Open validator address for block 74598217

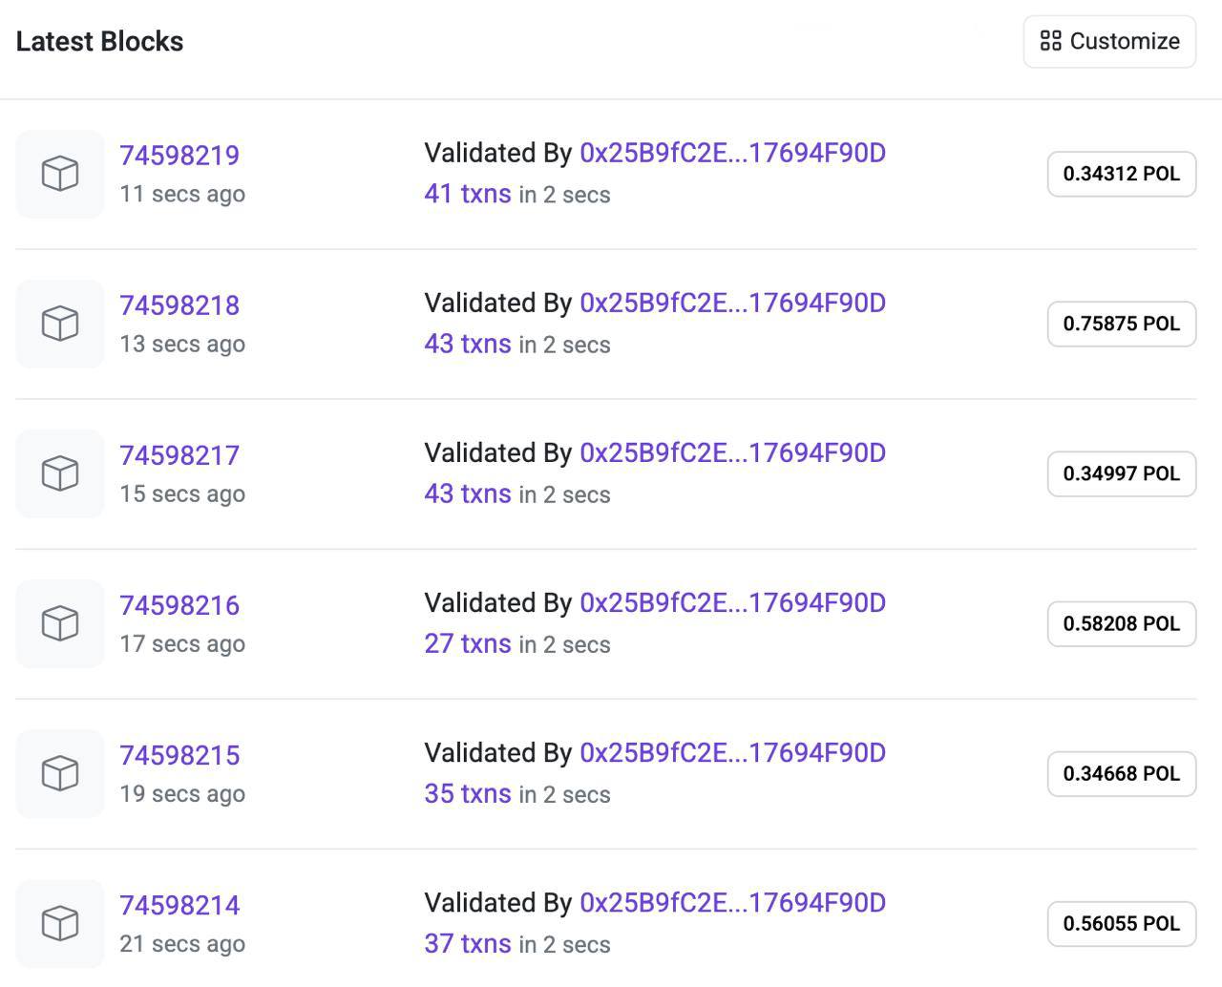pyautogui.click(x=732, y=452)
